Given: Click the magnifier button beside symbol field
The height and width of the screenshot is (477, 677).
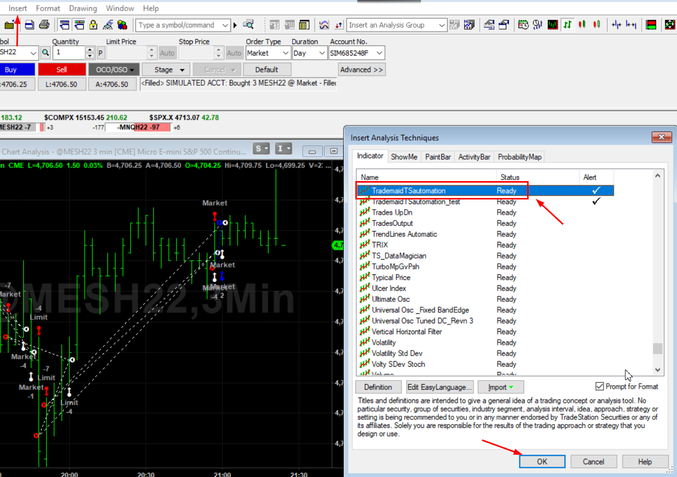Looking at the screenshot, I should pos(45,53).
